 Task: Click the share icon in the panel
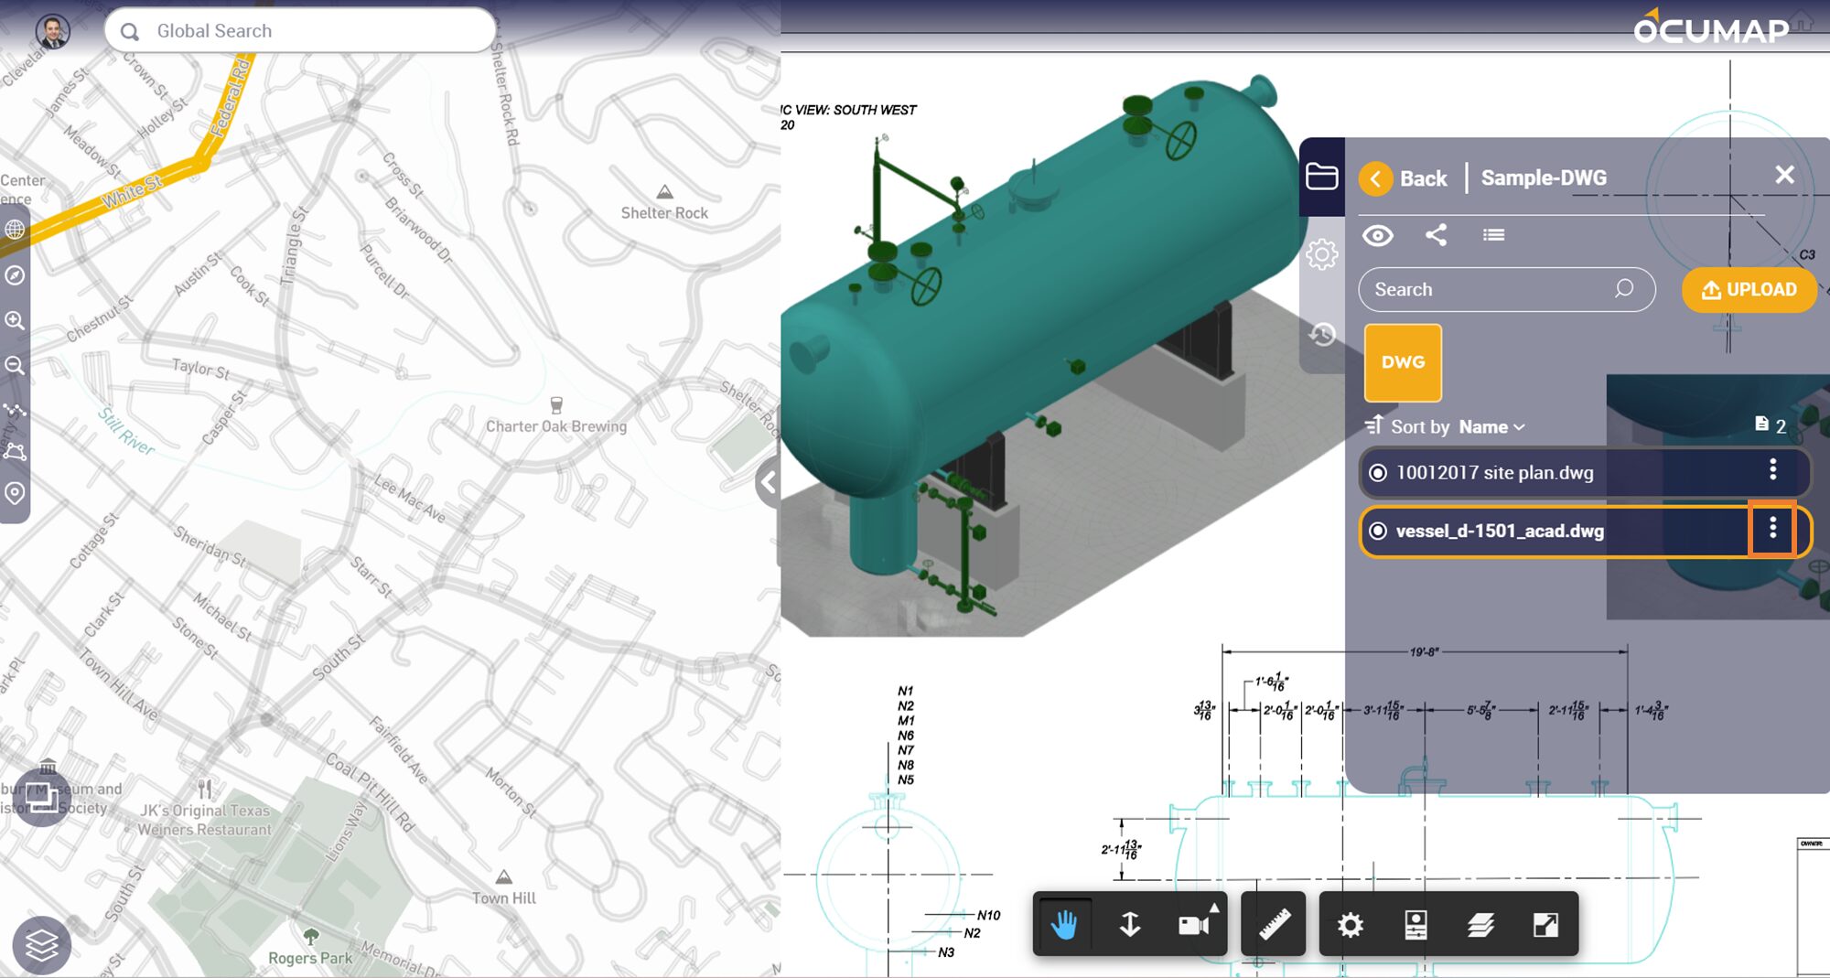click(1437, 235)
